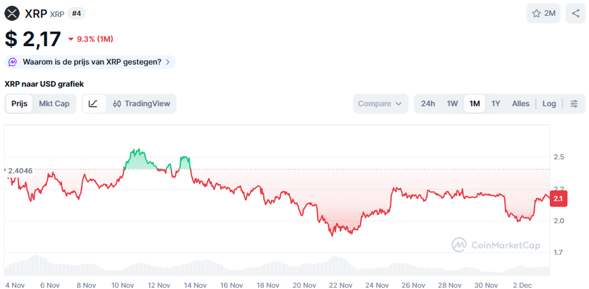Show Alles time range

click(521, 104)
